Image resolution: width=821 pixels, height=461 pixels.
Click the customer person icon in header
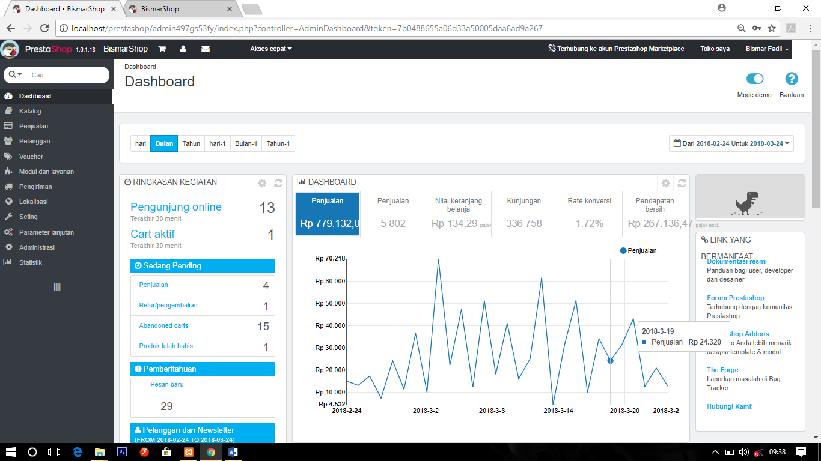tap(183, 49)
